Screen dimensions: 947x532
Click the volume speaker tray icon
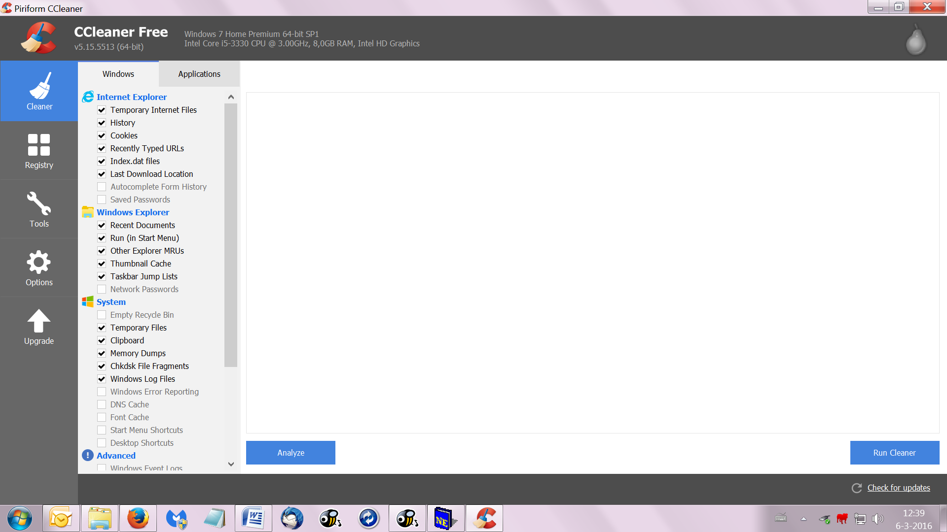coord(877,519)
